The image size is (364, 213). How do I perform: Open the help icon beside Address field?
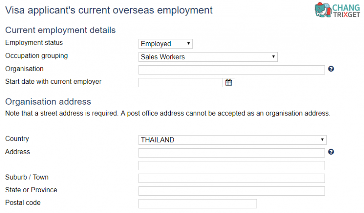tap(331, 152)
